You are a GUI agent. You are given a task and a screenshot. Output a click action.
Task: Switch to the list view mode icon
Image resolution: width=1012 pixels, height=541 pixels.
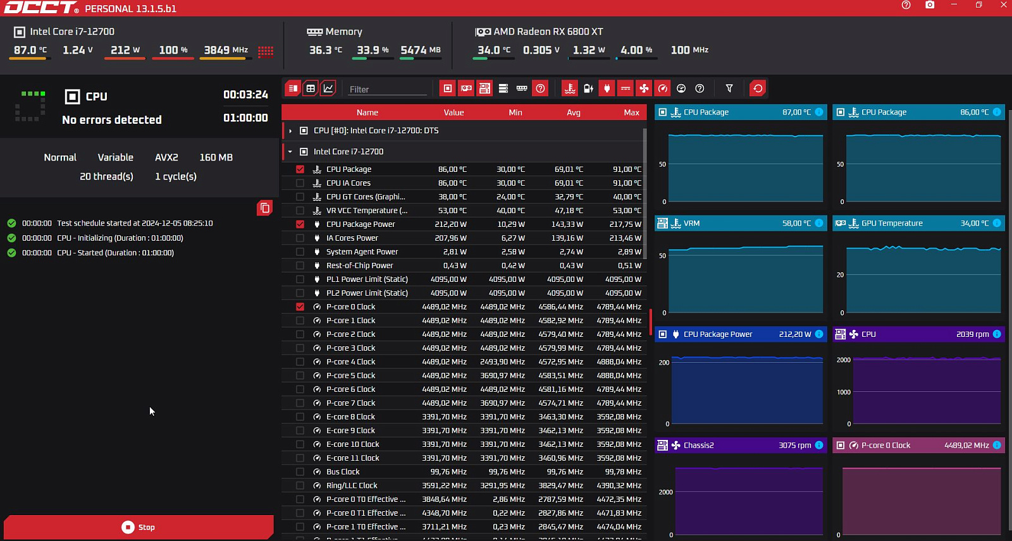click(293, 88)
